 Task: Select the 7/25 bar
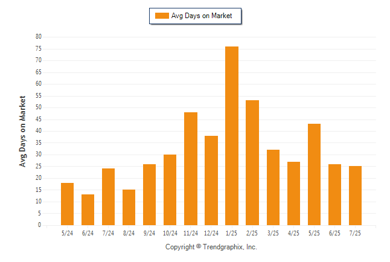[355, 196]
